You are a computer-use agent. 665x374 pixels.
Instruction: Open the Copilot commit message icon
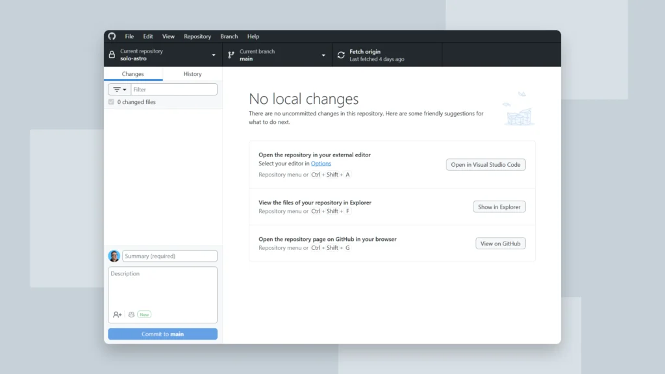click(131, 314)
